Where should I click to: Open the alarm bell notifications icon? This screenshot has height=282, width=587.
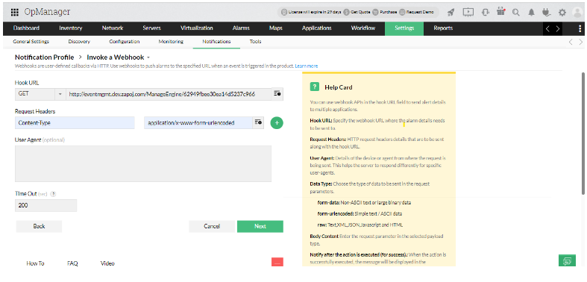[531, 13]
